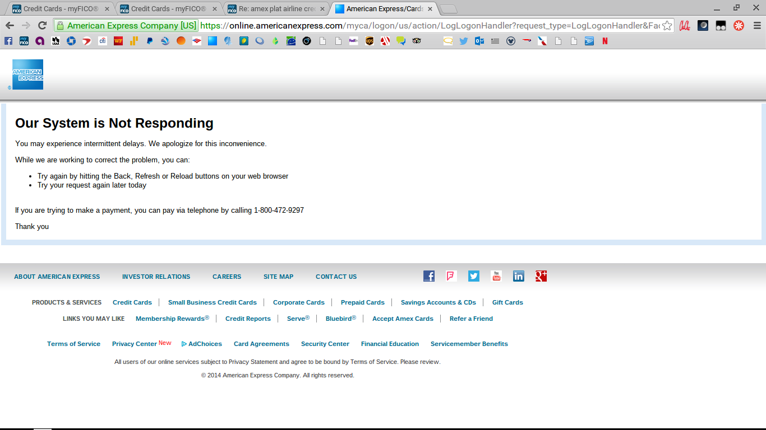
Task: Open the LinkedIn icon in the footer
Action: (x=519, y=276)
